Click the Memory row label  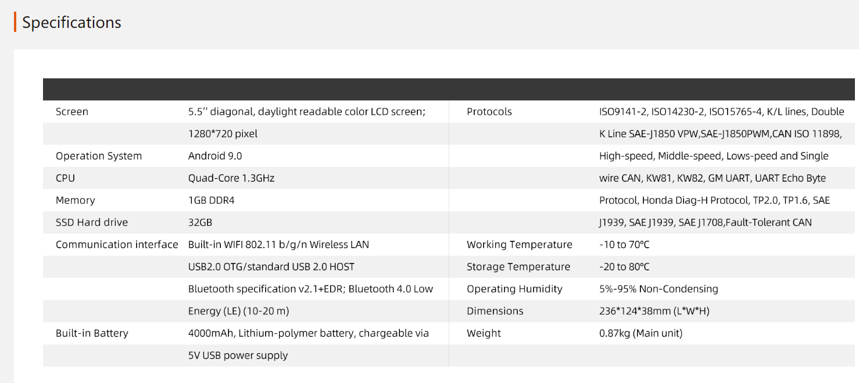[x=75, y=200]
